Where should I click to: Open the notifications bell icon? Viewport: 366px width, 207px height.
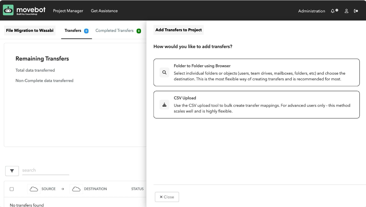click(x=333, y=11)
